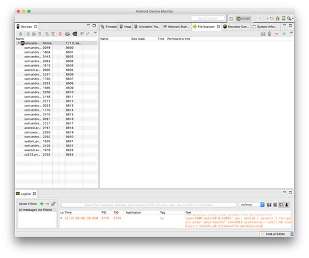Click the Clear Log icon in LogCat
This screenshot has height=258, width=309.
point(275,205)
